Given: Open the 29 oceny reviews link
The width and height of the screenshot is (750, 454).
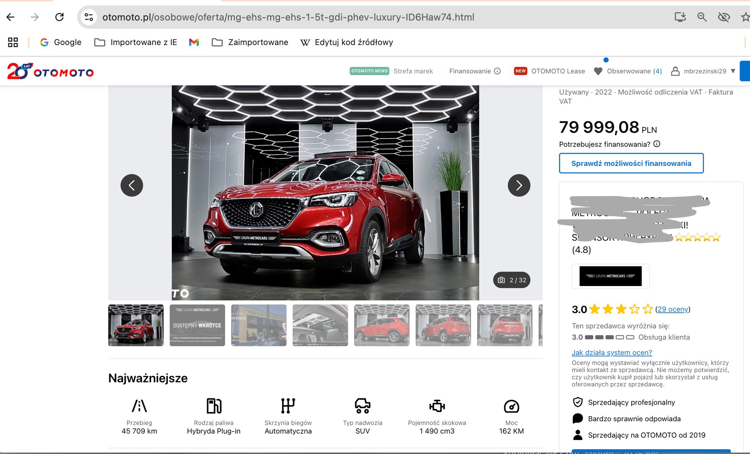Looking at the screenshot, I should tap(673, 309).
